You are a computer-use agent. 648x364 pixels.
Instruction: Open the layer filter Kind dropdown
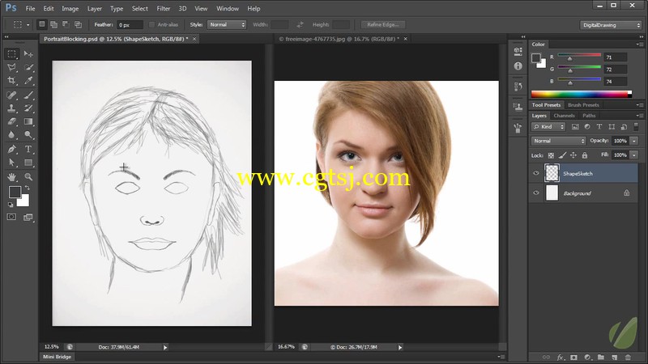point(548,127)
